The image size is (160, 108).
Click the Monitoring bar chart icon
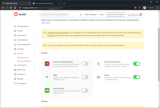15,70
